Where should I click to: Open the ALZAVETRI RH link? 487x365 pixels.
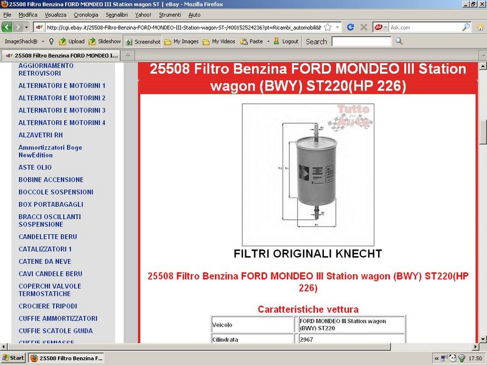[x=40, y=135]
